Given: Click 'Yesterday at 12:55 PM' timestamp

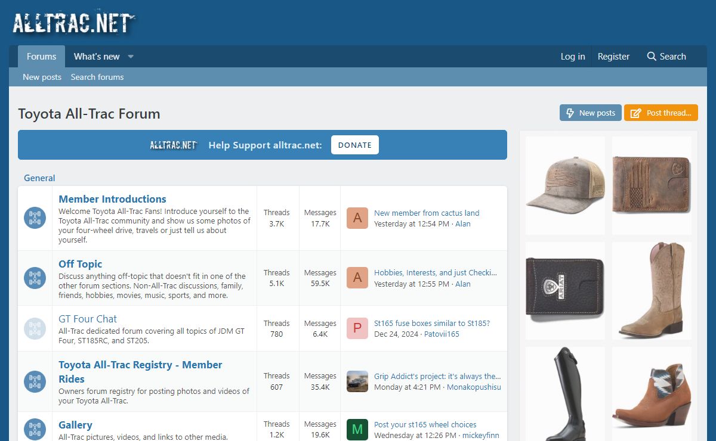Looking at the screenshot, I should coord(412,284).
